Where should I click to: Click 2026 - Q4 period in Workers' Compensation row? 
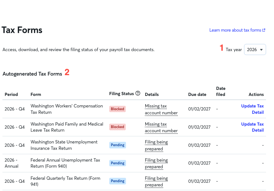click(15, 109)
